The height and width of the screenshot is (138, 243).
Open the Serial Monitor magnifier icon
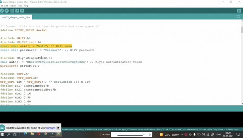click(239, 11)
